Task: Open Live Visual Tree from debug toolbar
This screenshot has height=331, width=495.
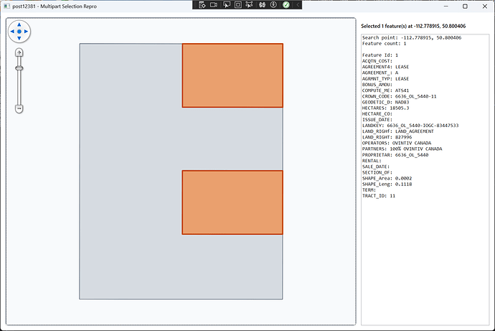Action: 202,5
